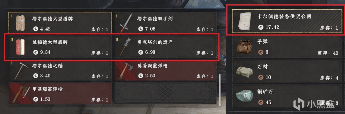
Task: Click the 塔尔温德双手剑 item name
Action: pyautogui.click(x=155, y=19)
